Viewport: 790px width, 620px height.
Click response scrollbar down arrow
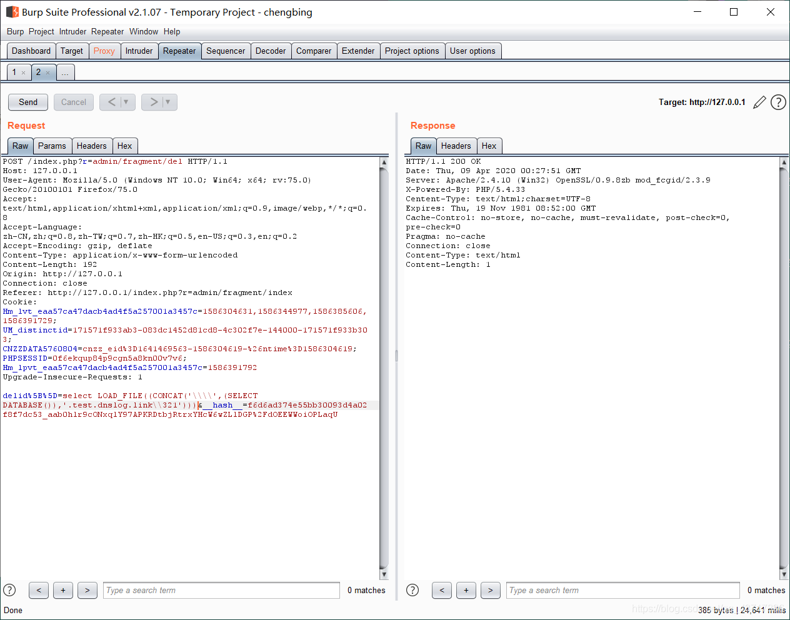784,574
